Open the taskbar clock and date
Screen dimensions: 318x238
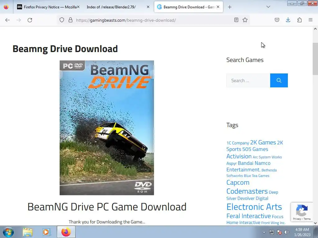coord(302,232)
